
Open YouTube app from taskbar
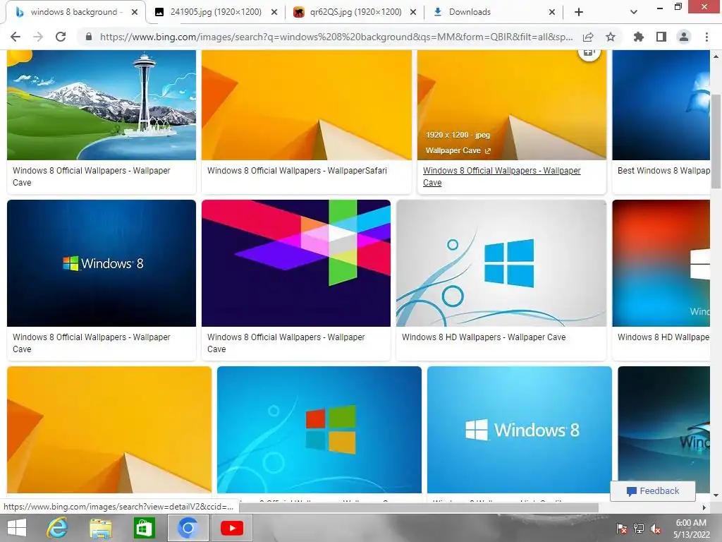pos(231,528)
